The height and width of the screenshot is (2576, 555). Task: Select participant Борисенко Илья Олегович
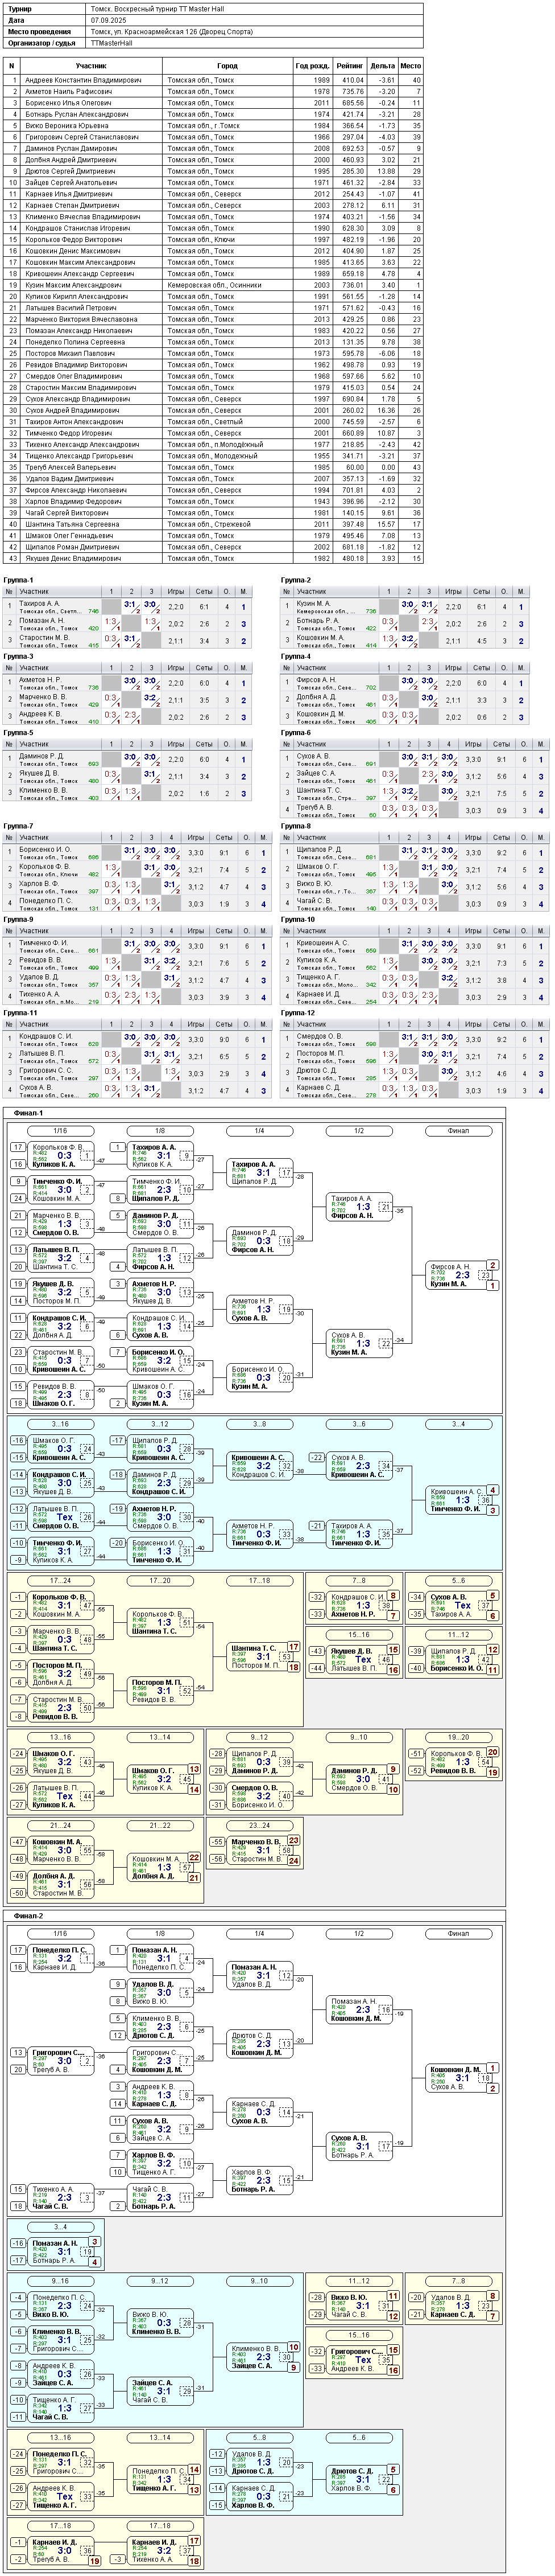pyautogui.click(x=68, y=103)
